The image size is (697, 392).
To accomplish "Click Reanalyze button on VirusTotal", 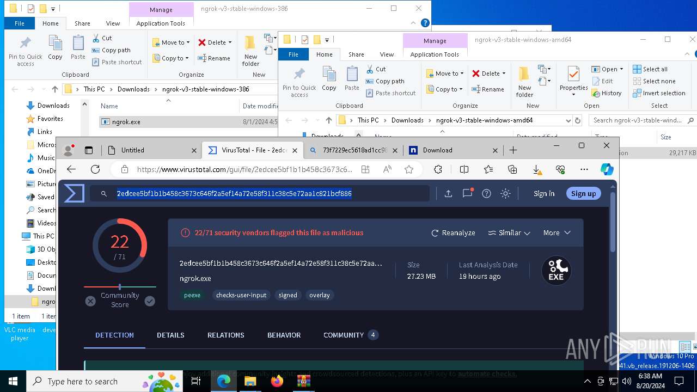I will 453,232.
